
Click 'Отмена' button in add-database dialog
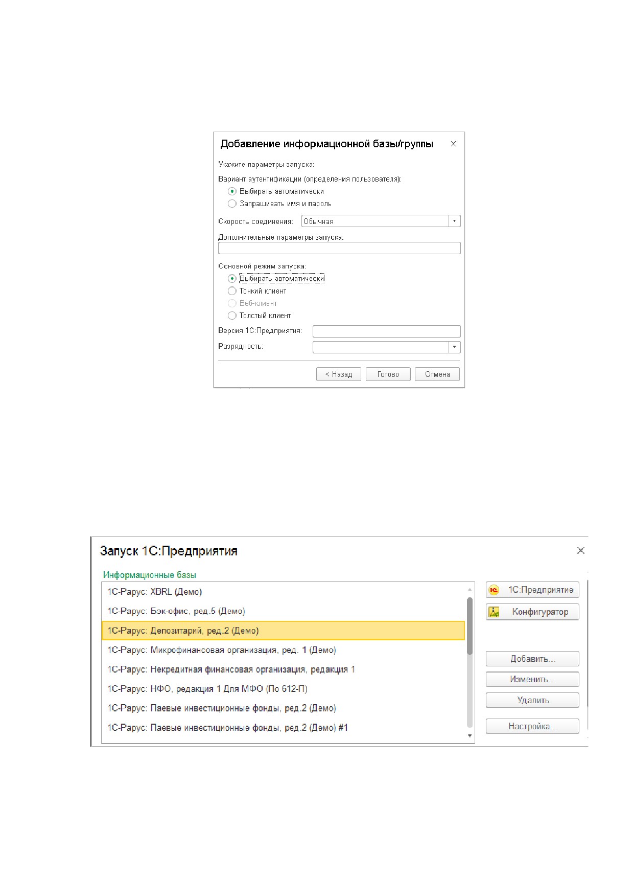click(x=437, y=374)
